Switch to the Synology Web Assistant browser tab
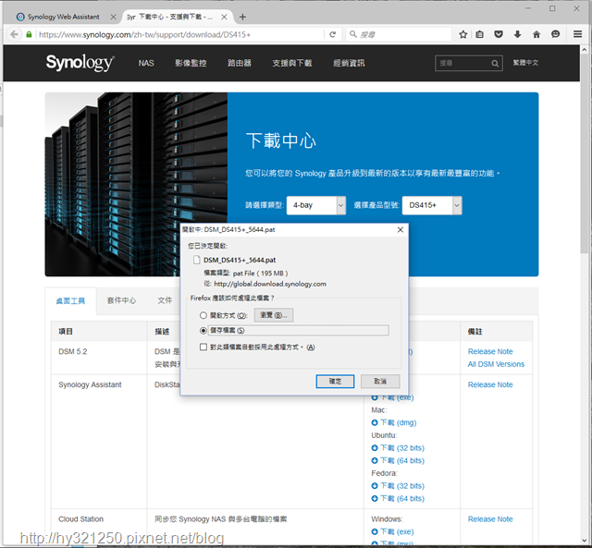592x548 pixels. coord(64,17)
